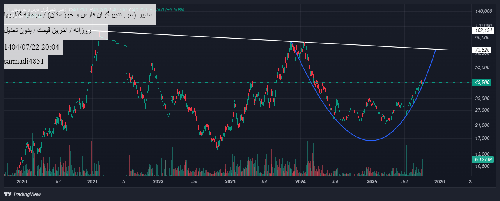Click the 17,000 price scale value
500x201 pixels.
click(x=482, y=138)
